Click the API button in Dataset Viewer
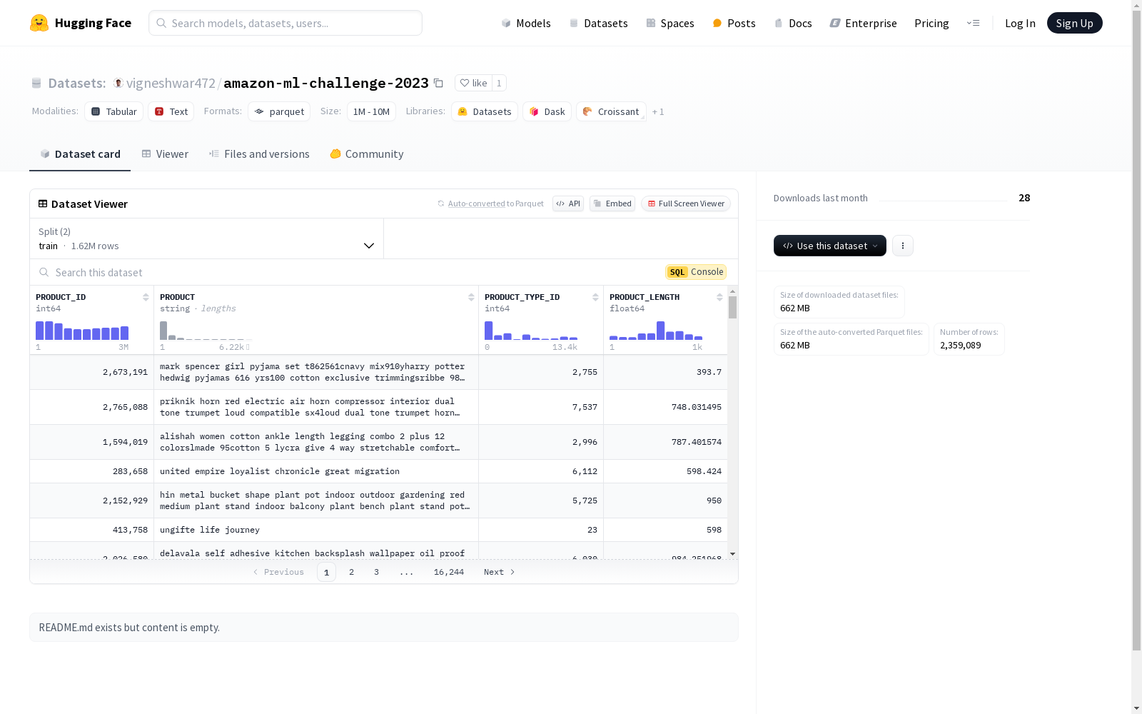 pos(568,203)
